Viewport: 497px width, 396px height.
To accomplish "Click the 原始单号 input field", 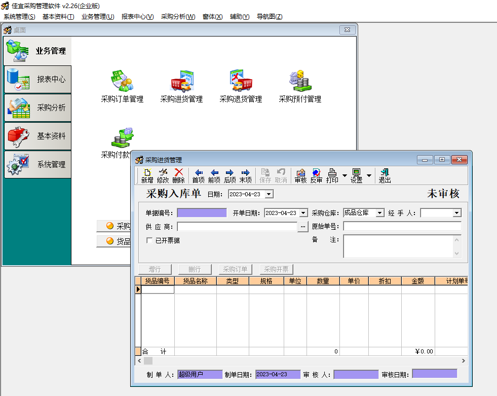I will coord(402,226).
